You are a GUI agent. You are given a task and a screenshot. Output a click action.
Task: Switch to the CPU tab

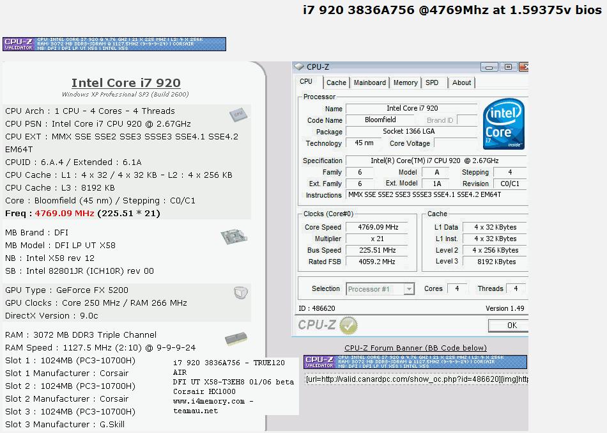(x=306, y=82)
